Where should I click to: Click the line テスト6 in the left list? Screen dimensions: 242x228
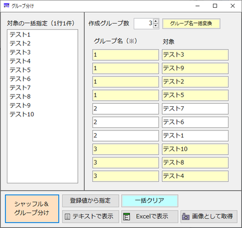(x=20, y=79)
